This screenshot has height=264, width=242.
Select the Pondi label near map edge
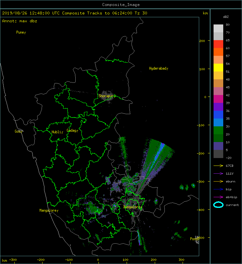[x=194, y=239]
